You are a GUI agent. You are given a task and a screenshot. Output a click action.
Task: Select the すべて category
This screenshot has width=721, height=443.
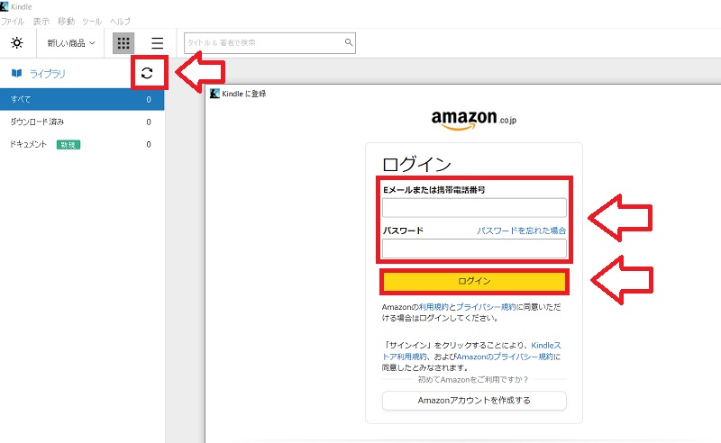pyautogui.click(x=82, y=99)
